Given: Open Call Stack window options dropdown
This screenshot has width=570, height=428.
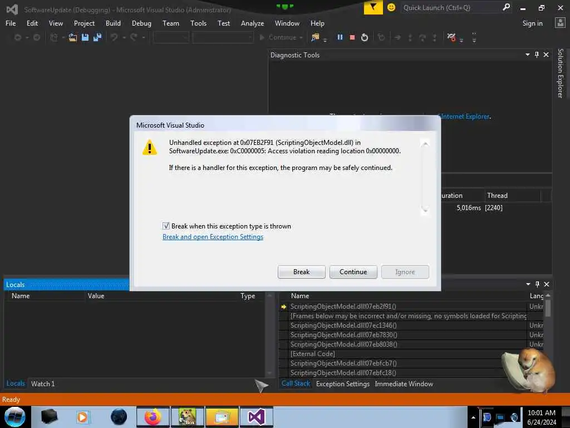Looking at the screenshot, I should coord(528,284).
